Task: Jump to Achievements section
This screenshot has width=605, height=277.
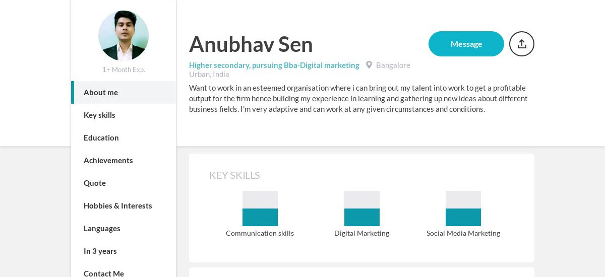Action: 108,160
